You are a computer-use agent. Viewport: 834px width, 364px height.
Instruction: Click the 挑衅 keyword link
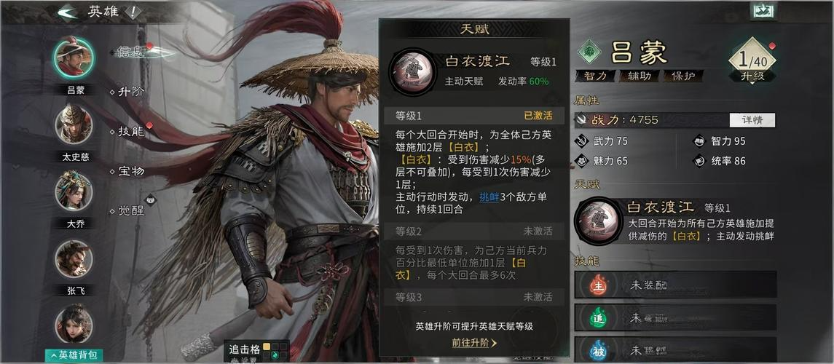coord(489,197)
